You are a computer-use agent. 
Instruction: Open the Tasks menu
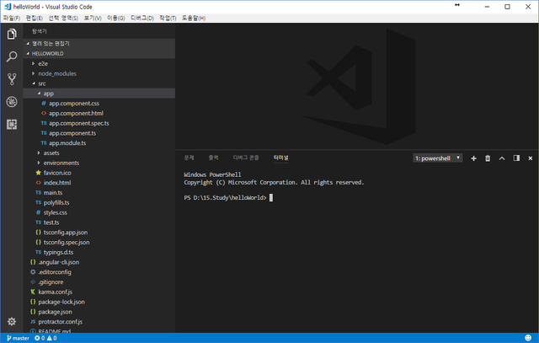pyautogui.click(x=168, y=18)
